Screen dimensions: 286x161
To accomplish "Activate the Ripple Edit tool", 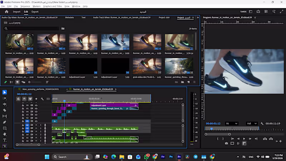I will [x=5, y=104].
